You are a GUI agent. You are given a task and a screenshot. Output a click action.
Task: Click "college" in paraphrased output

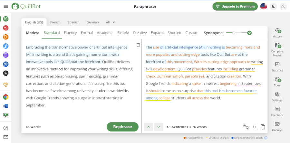coord(164,98)
